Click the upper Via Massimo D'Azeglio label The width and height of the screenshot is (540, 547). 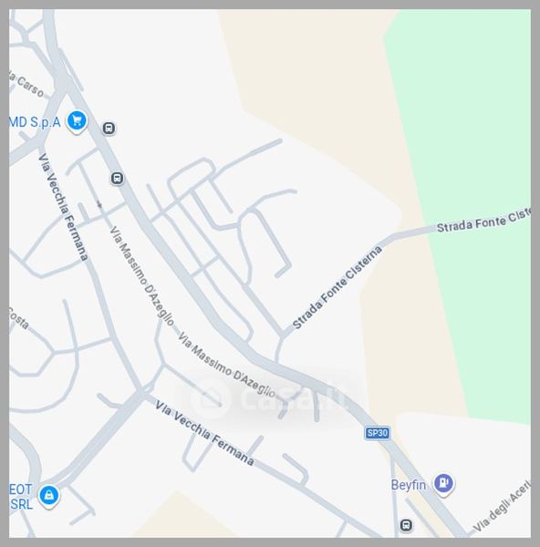141,275
